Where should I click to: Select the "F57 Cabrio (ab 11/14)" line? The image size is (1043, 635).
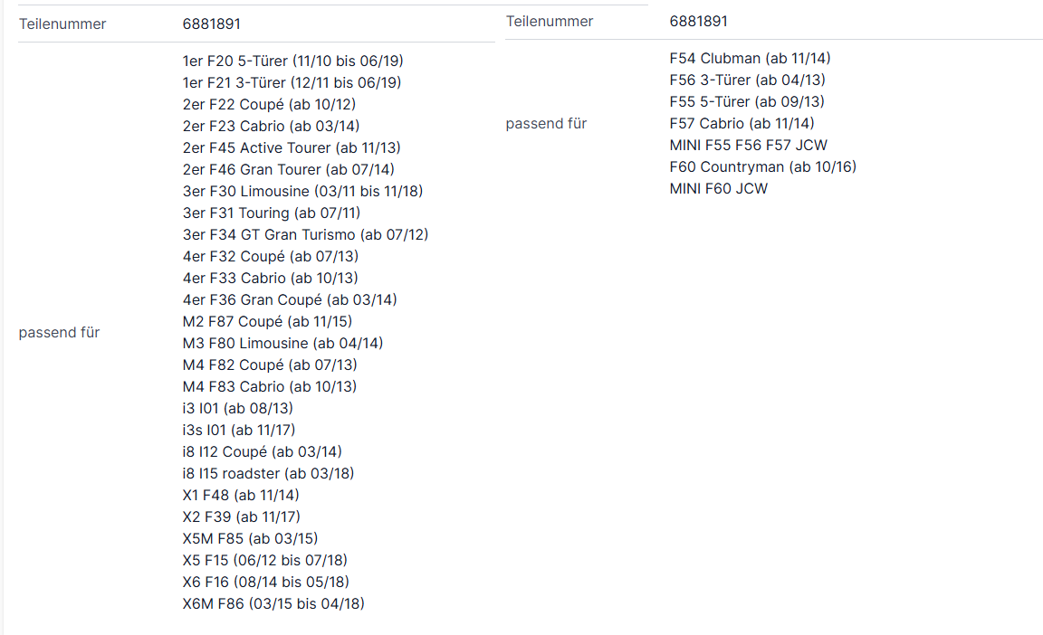point(742,124)
